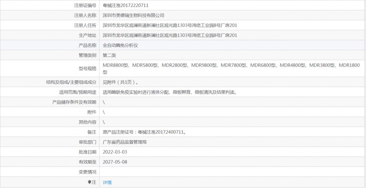The width and height of the screenshot is (366, 189).
Task: Select product name 全自动酶免分析仪
Action: point(120,45)
